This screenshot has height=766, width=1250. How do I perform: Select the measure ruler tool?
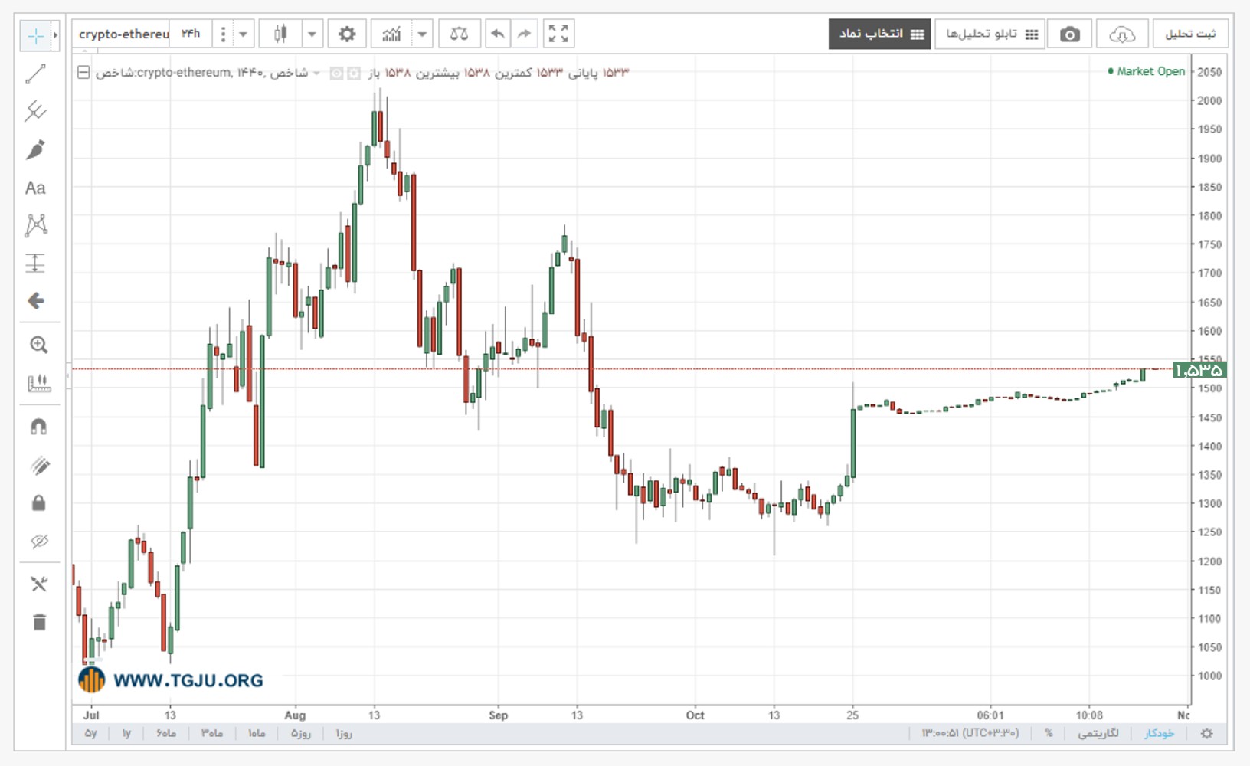point(38,383)
